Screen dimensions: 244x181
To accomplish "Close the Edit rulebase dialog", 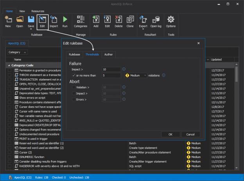I will click(198, 43).
